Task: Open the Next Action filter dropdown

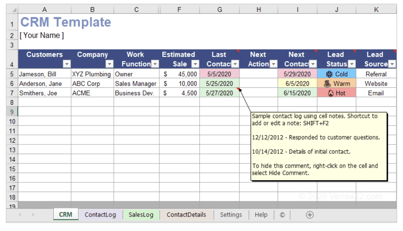Action: click(273, 64)
